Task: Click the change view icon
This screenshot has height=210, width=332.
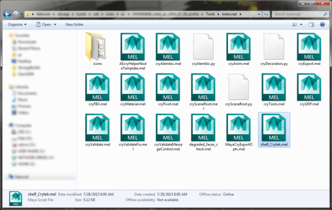Action: click(x=294, y=25)
